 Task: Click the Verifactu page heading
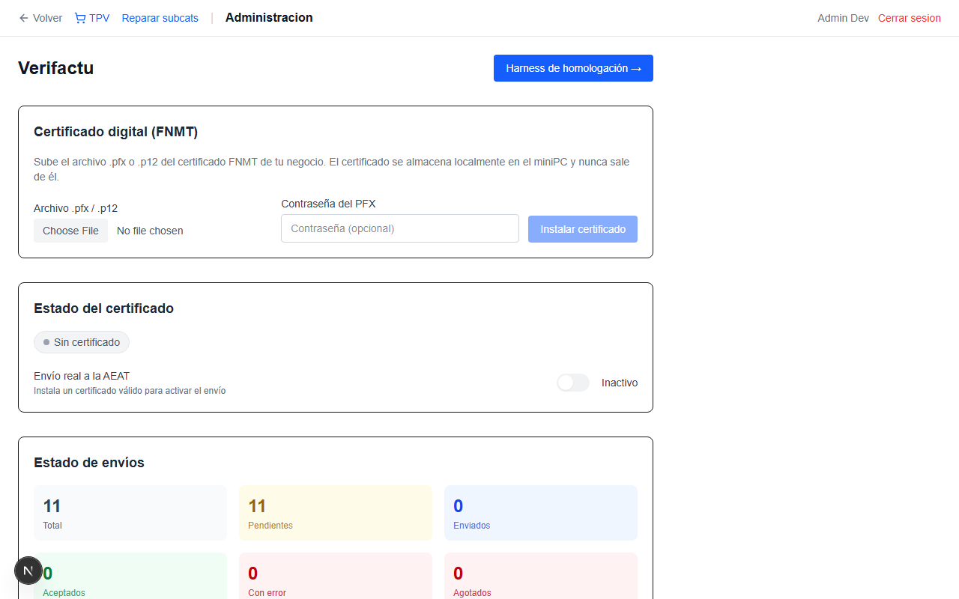(55, 68)
